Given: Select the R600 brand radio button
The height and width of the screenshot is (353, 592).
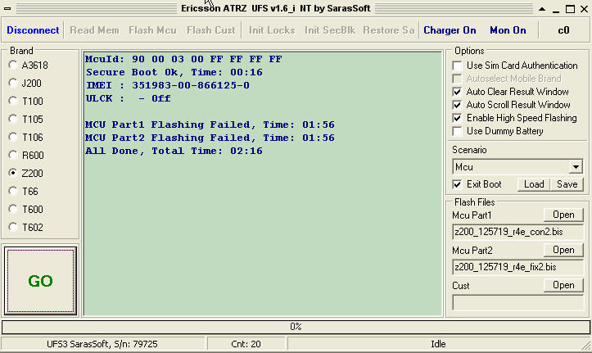Looking at the screenshot, I should pos(13,155).
